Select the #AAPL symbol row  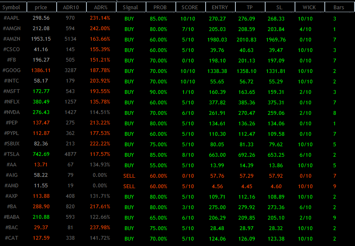(12, 18)
